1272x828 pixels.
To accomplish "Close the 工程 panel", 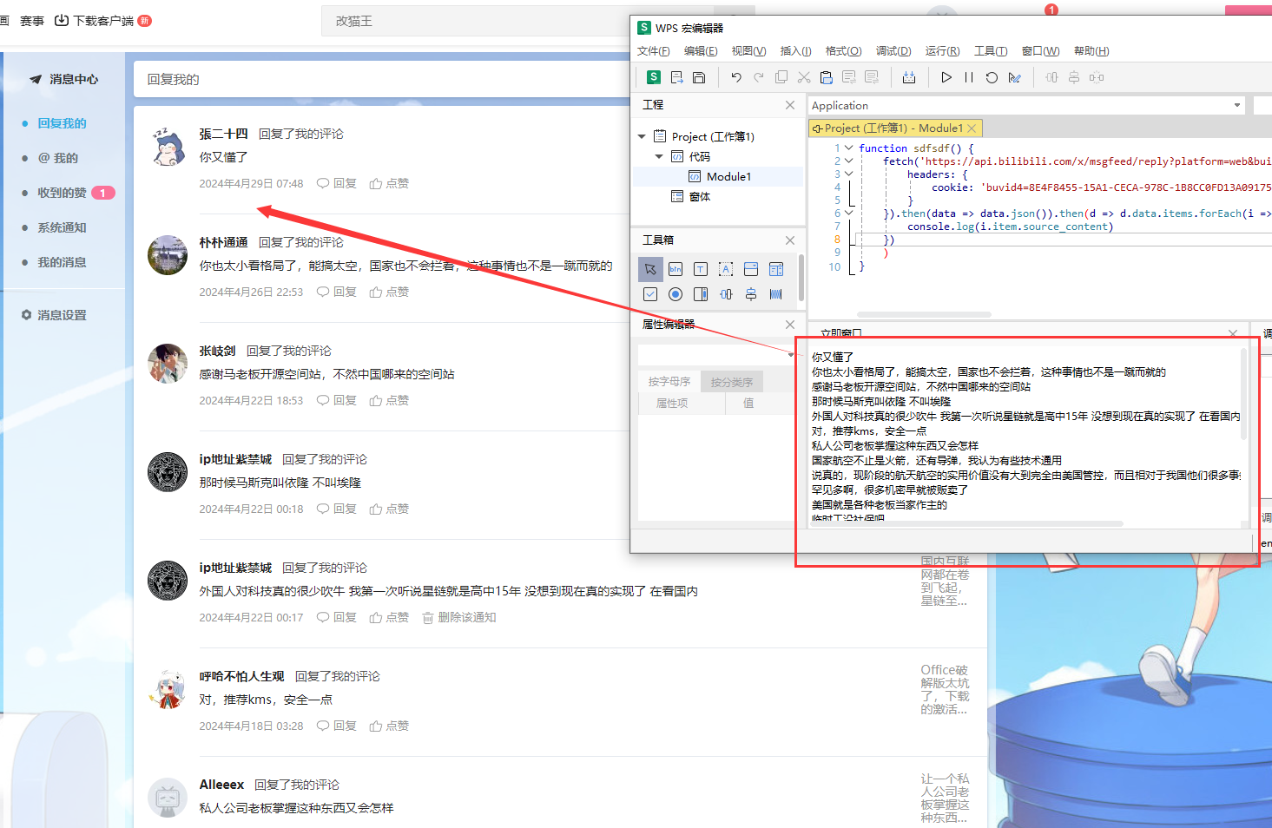I will point(790,105).
